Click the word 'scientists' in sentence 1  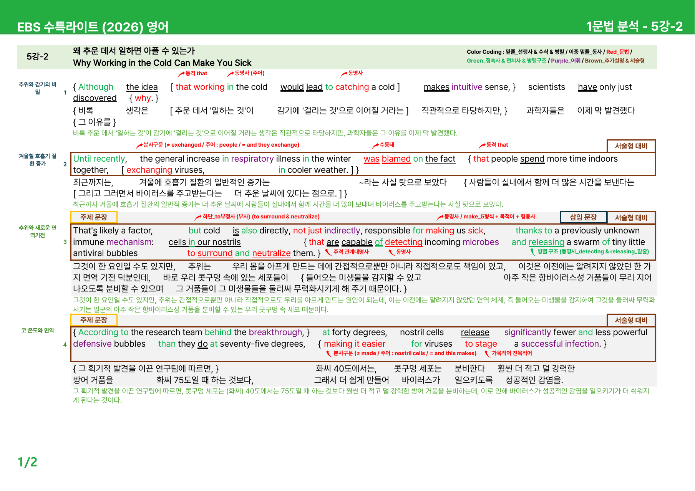pyautogui.click(x=546, y=87)
